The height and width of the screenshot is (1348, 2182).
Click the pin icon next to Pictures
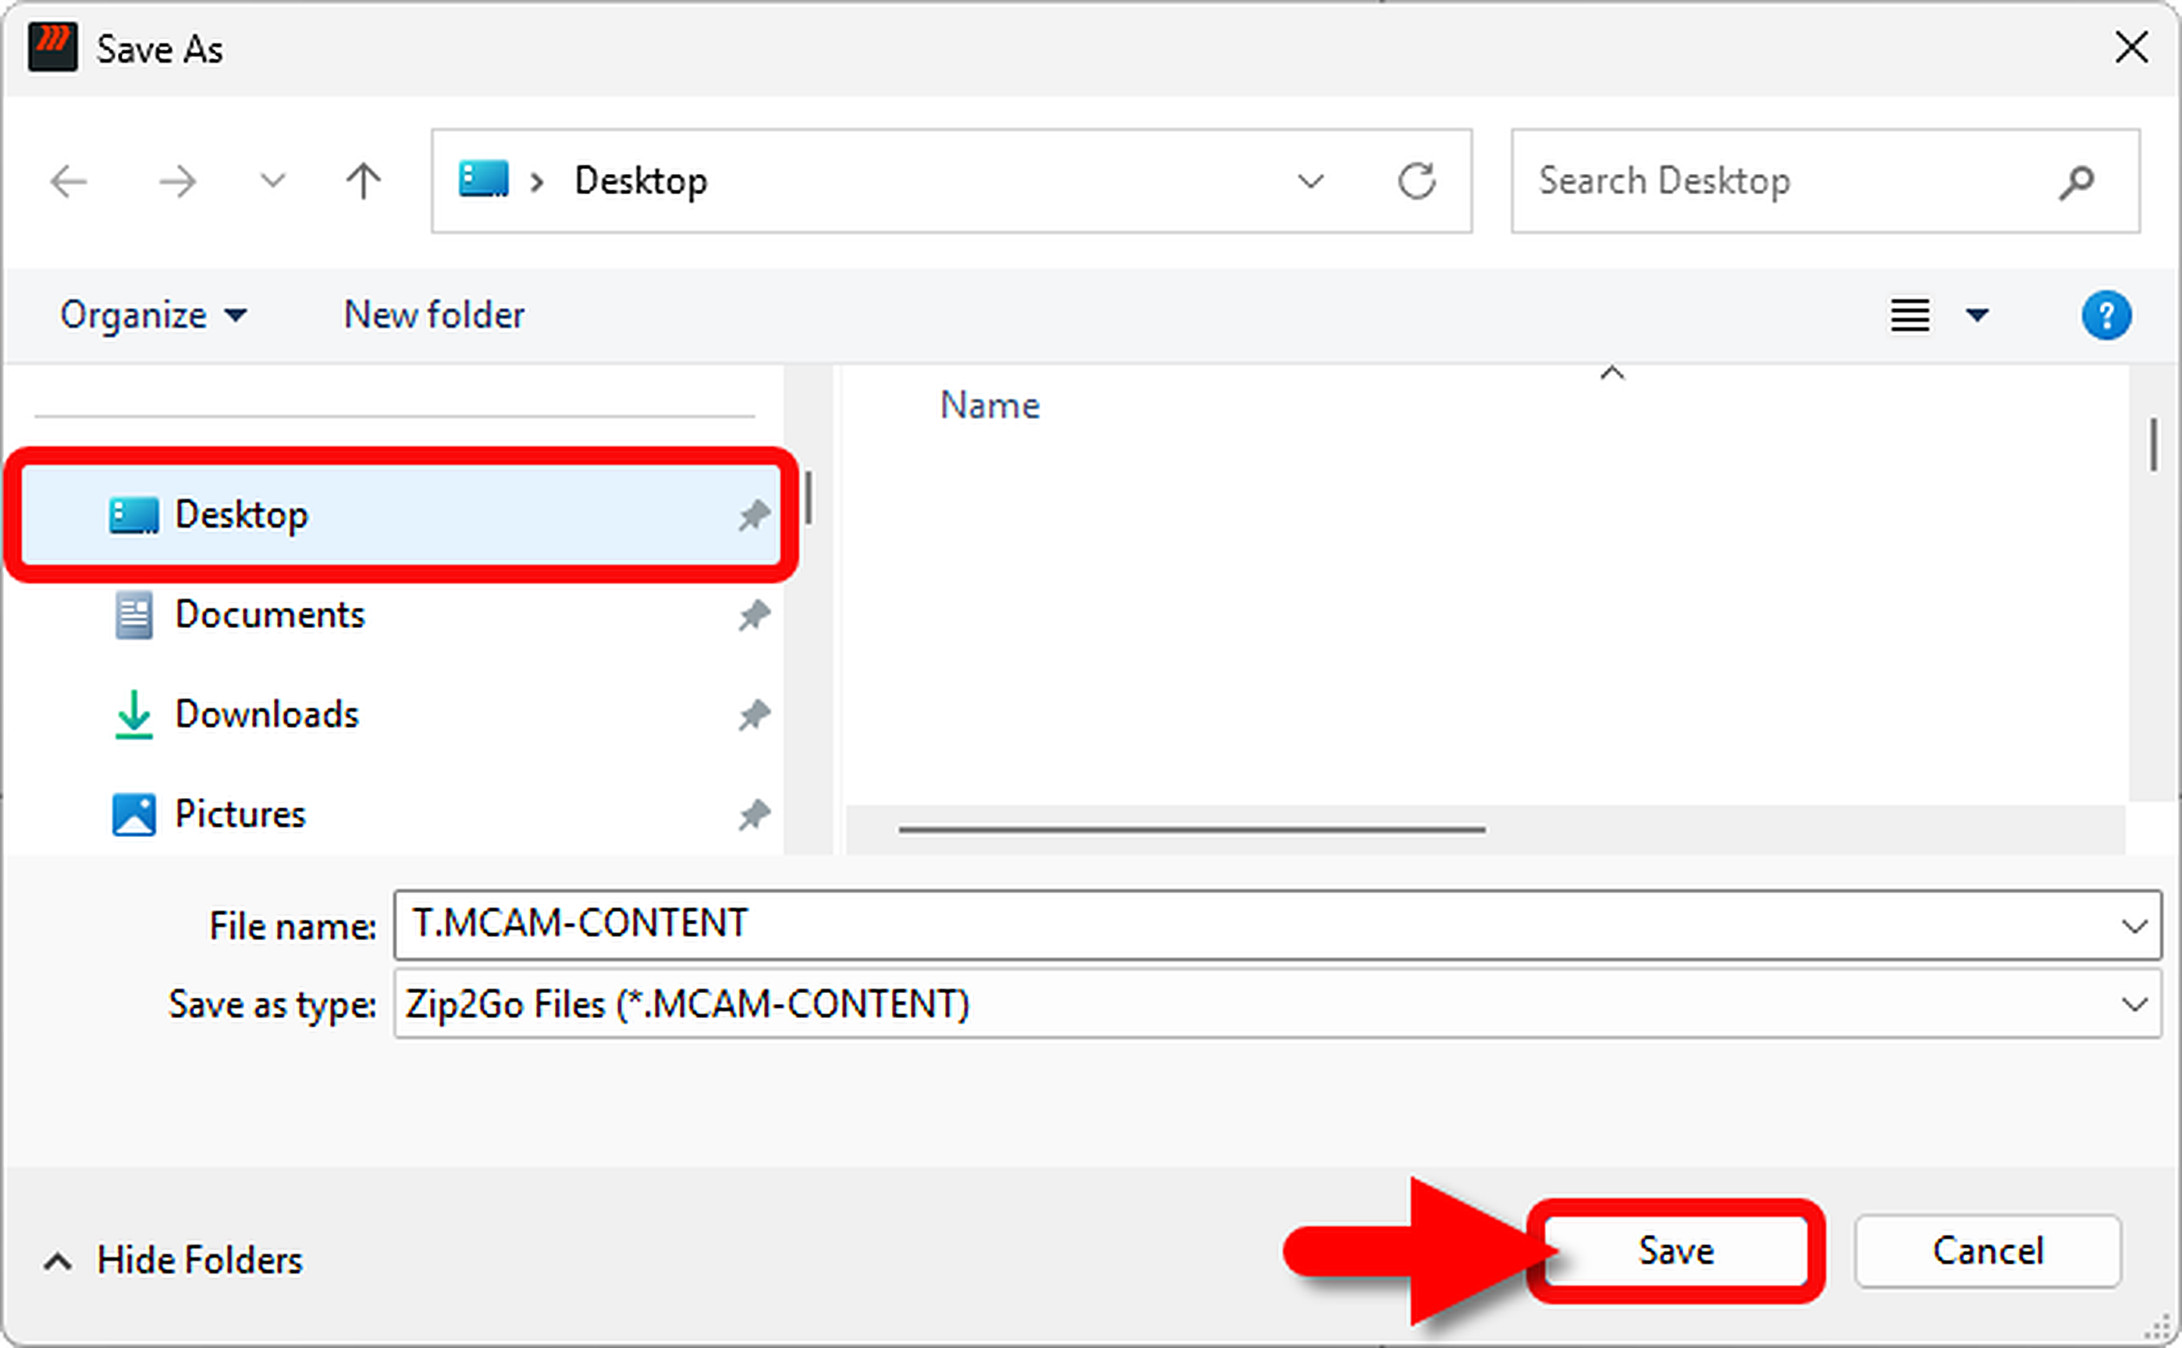pos(754,814)
